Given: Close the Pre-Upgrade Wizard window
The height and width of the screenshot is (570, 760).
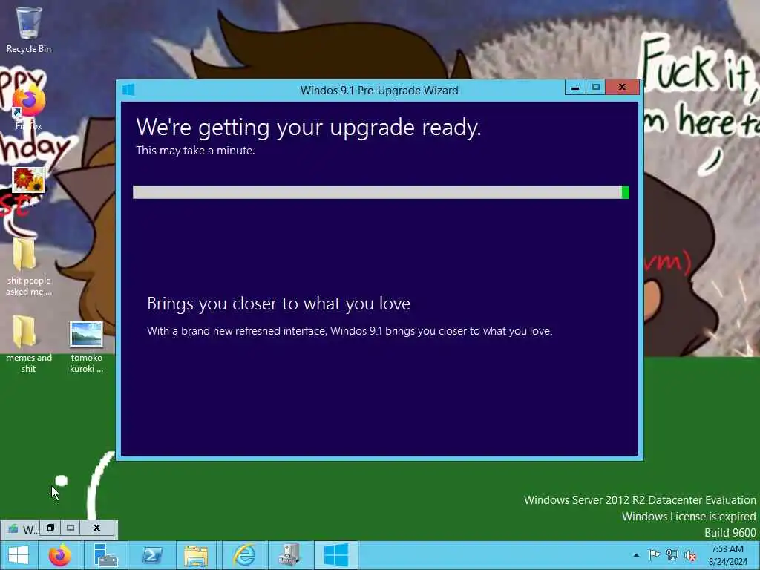Looking at the screenshot, I should tap(623, 88).
